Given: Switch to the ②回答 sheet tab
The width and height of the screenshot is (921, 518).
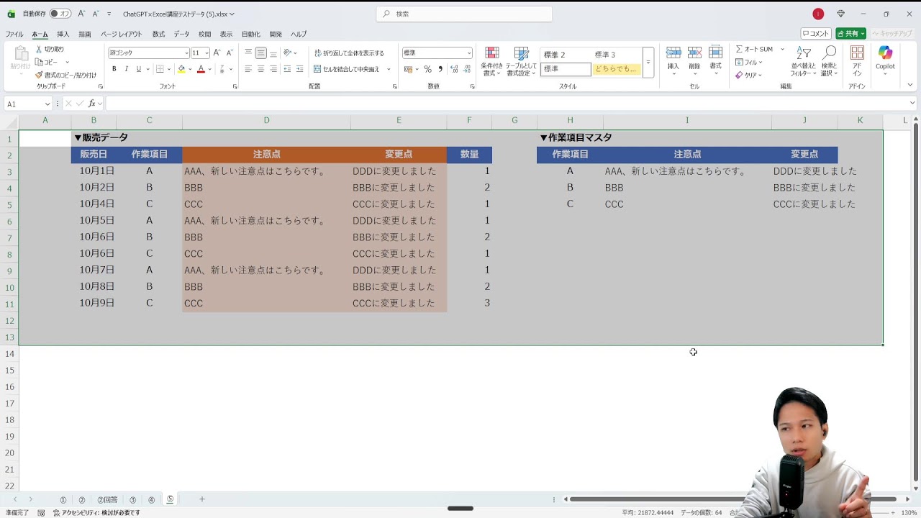Looking at the screenshot, I should [107, 500].
